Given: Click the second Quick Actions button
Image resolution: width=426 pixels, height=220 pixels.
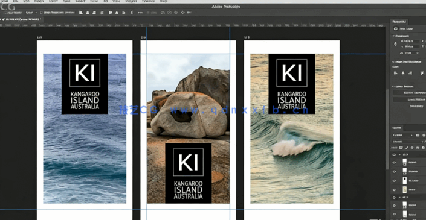Looking at the screenshot, I should pyautogui.click(x=410, y=99).
